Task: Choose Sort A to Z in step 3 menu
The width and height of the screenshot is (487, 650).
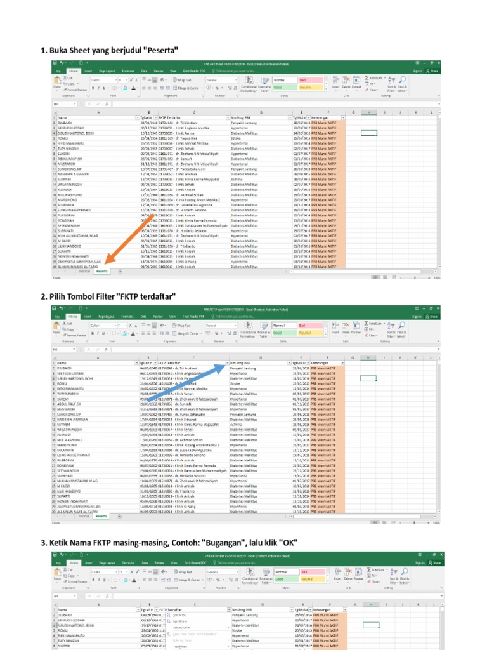Action: pyautogui.click(x=179, y=615)
